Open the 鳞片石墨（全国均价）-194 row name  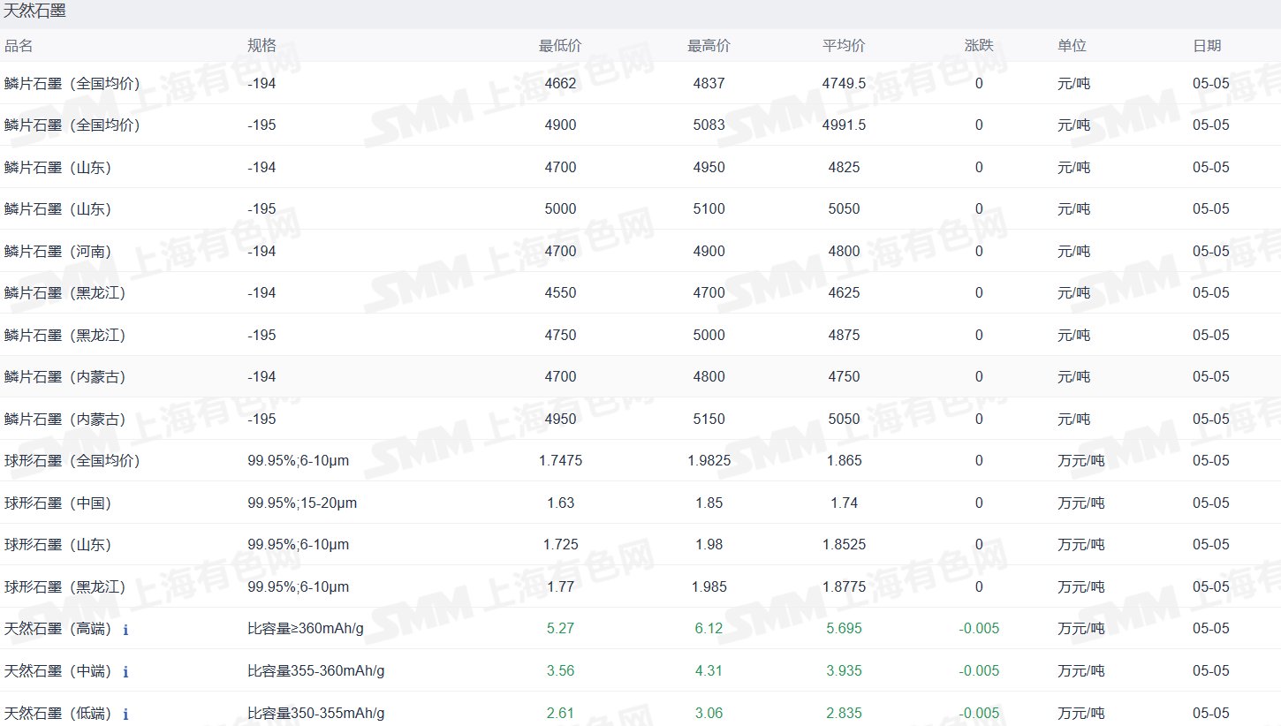pyautogui.click(x=72, y=83)
